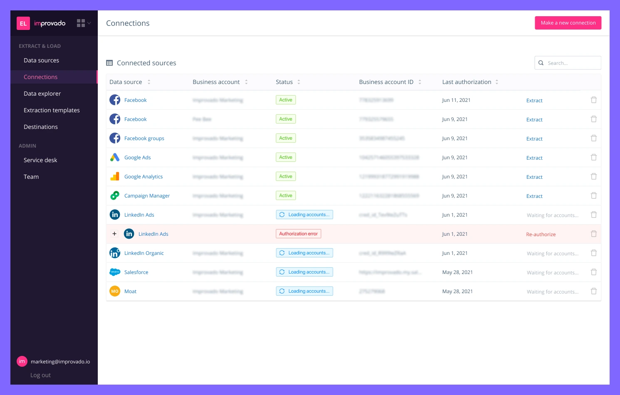
Task: Select the Google Ads source icon
Action: 115,157
